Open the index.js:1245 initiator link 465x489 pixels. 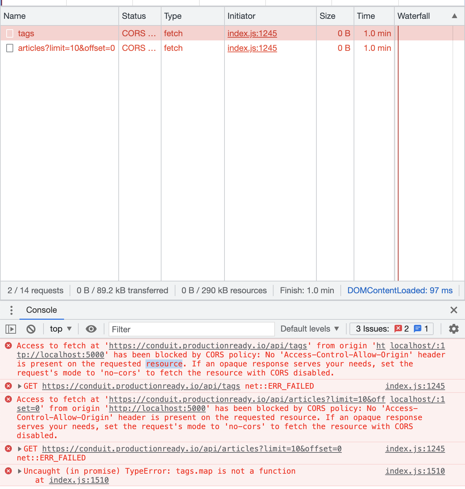click(x=252, y=33)
